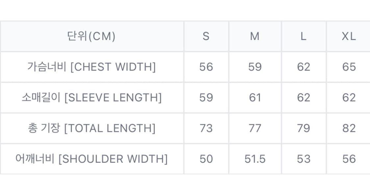Select shoulder width value 51.5 for size M
The height and width of the screenshot is (189, 370).
coord(255,159)
